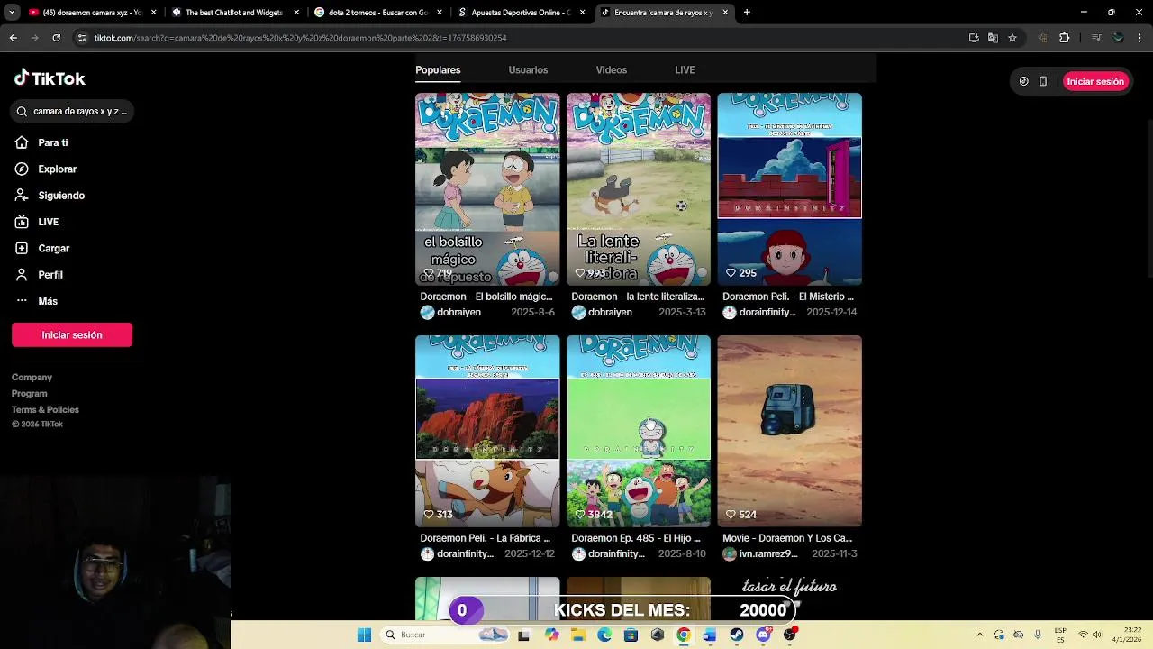Screen dimensions: 1153x649
Task: Open Explorar compass icon in sidebar
Action: point(22,169)
